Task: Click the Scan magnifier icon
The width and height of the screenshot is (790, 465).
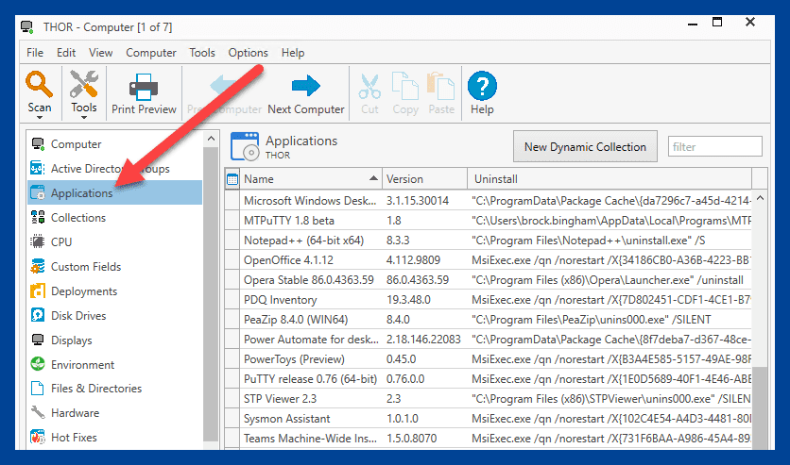Action: pos(40,85)
